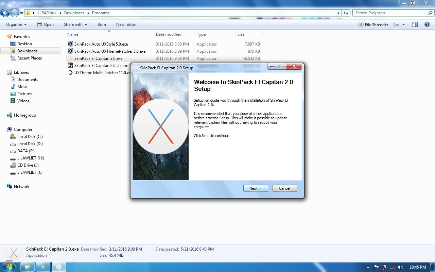This screenshot has height=272, width=435.
Task: Open CD Drive (I:)
Action: coord(28,165)
